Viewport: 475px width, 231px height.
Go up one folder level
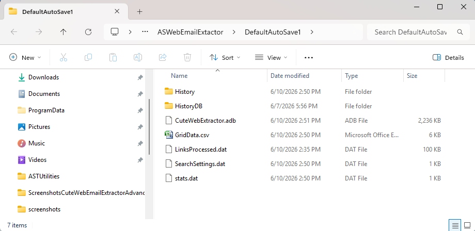(x=64, y=32)
